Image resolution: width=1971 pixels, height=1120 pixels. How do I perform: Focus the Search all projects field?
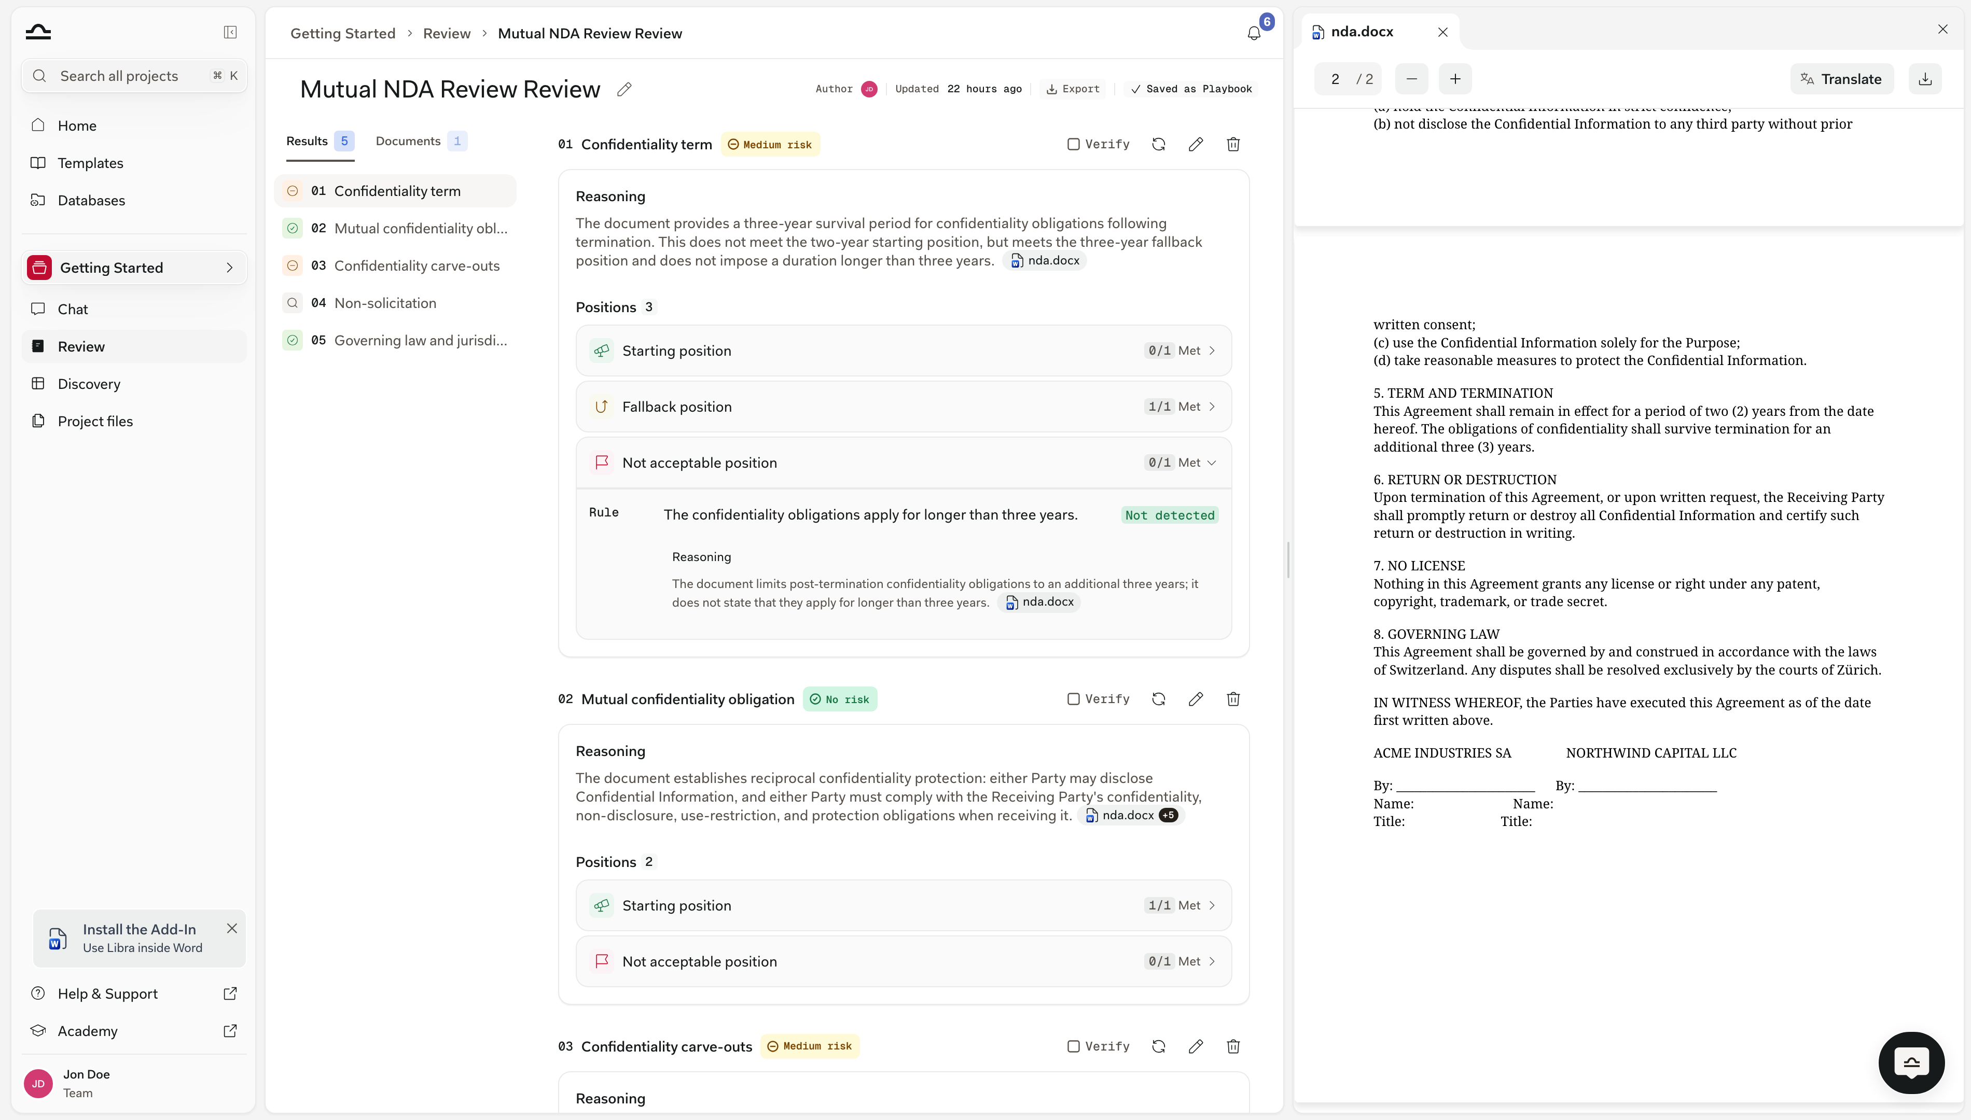(x=134, y=76)
